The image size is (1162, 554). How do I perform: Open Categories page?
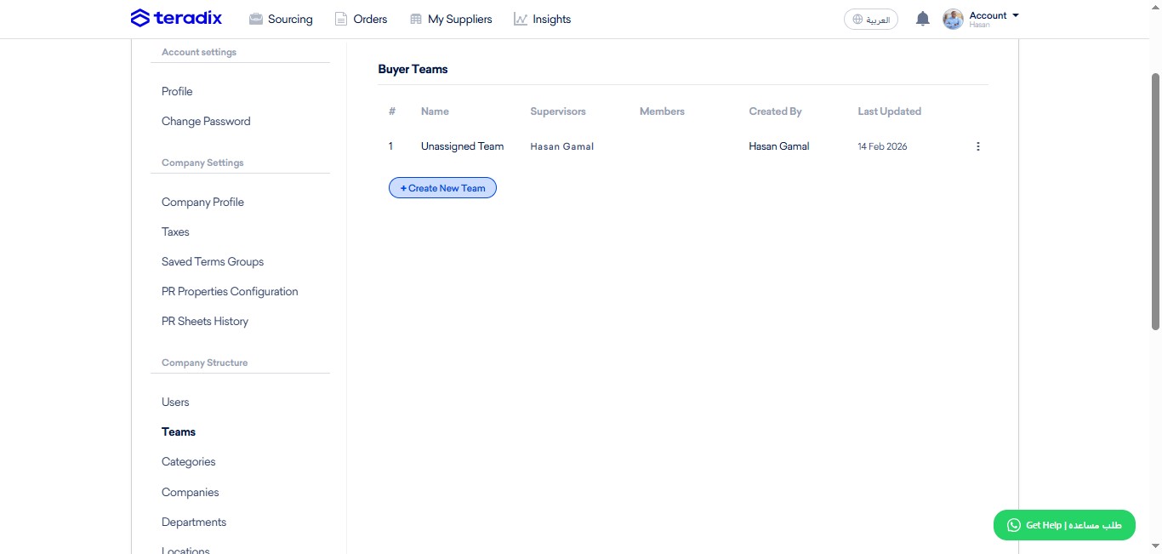(x=189, y=461)
